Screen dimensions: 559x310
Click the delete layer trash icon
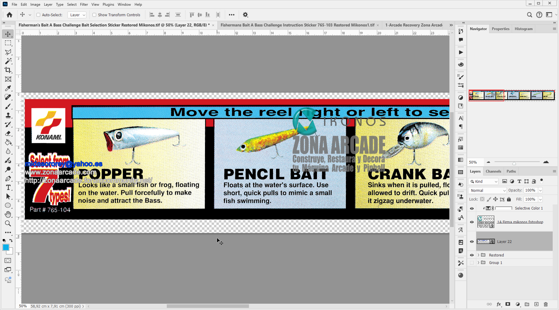(x=546, y=304)
